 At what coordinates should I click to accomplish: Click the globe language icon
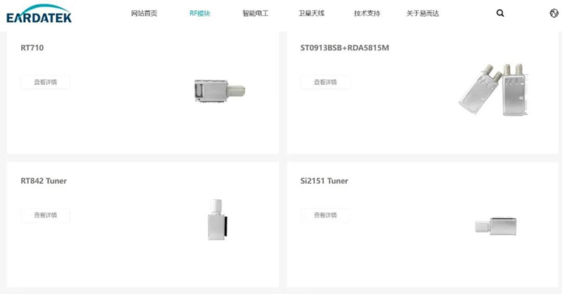(554, 13)
